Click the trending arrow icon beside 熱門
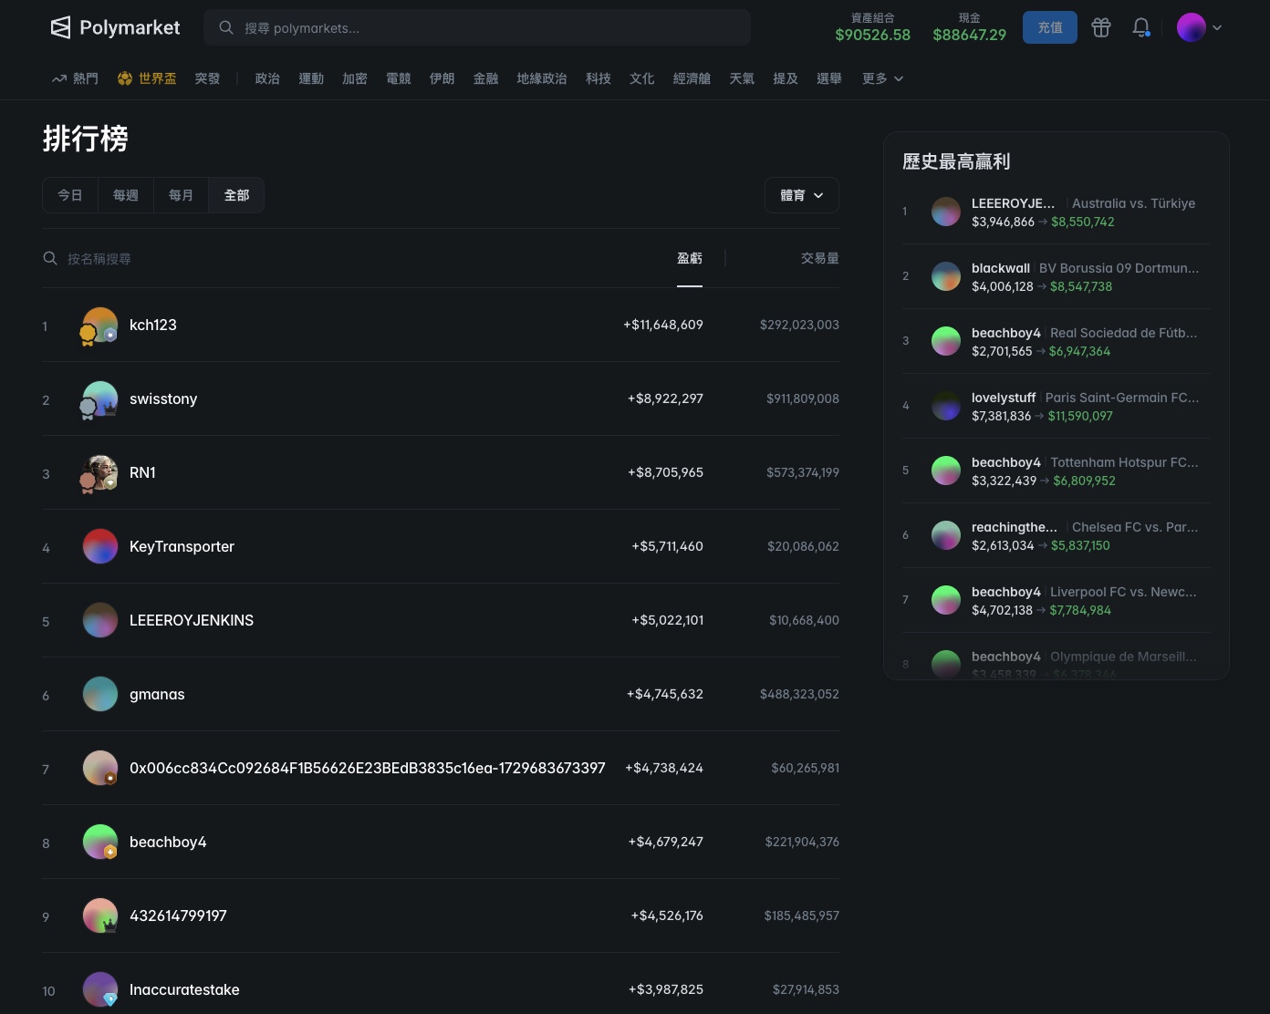The width and height of the screenshot is (1270, 1014). click(x=59, y=78)
